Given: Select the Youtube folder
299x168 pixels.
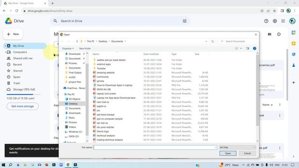Looking at the screenshot, I should [101, 69].
